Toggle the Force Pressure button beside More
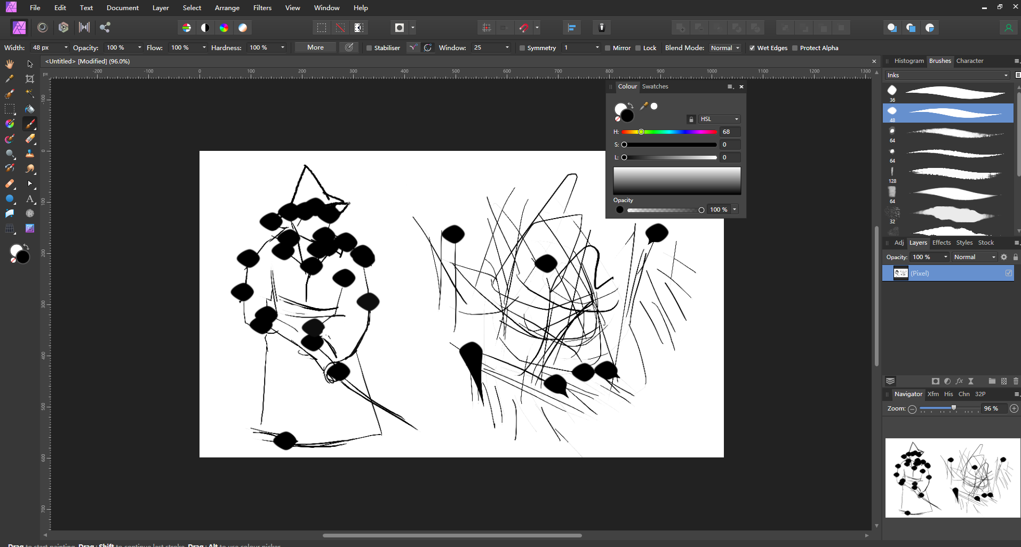 [x=349, y=47]
